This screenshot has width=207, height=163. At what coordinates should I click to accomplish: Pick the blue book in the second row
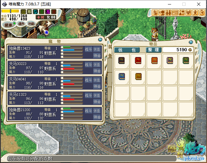tap(122, 76)
